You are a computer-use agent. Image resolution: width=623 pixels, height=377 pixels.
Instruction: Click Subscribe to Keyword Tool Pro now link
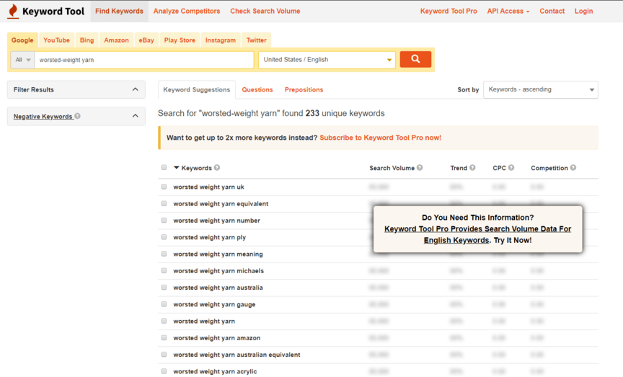pyautogui.click(x=380, y=138)
